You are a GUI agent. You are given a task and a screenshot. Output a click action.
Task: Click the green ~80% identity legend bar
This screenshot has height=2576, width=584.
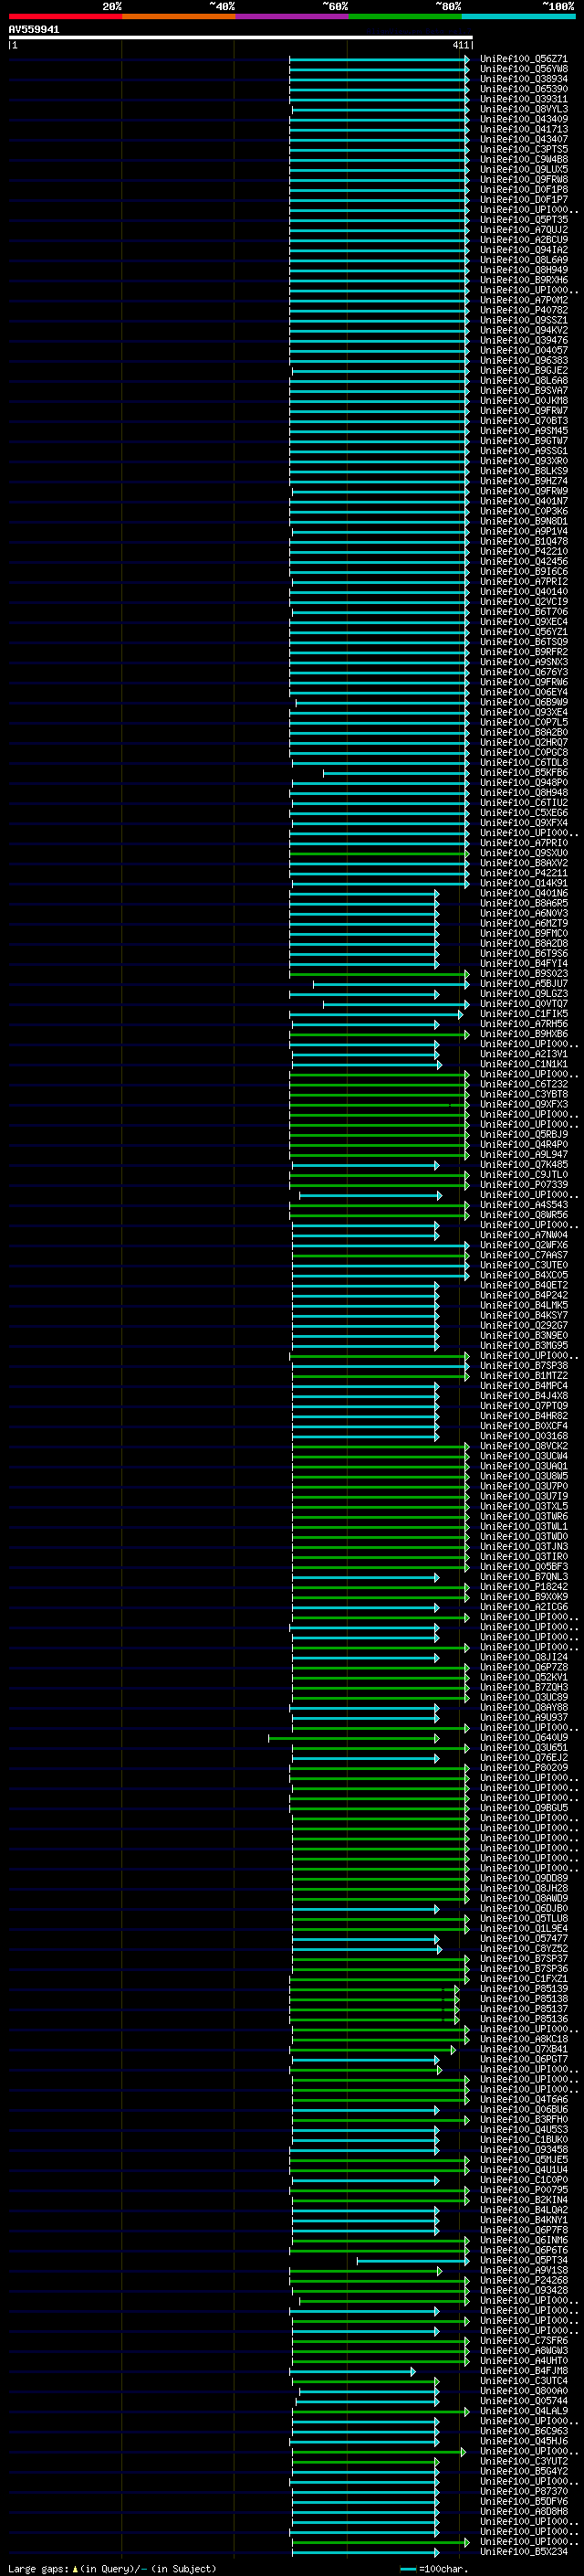point(404,16)
